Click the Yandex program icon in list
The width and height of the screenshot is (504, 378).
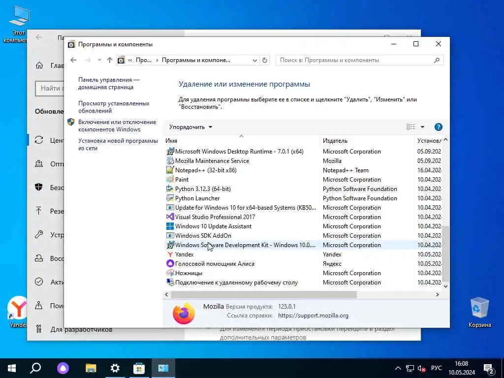(170, 254)
